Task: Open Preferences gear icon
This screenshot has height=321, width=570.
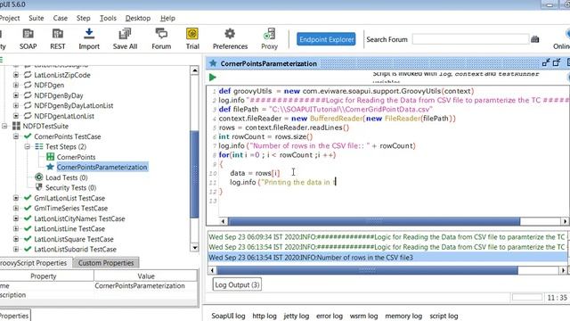Action: [230, 34]
